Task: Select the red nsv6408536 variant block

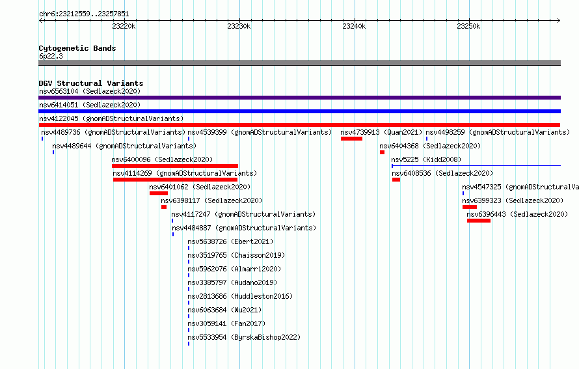Action: 396,180
